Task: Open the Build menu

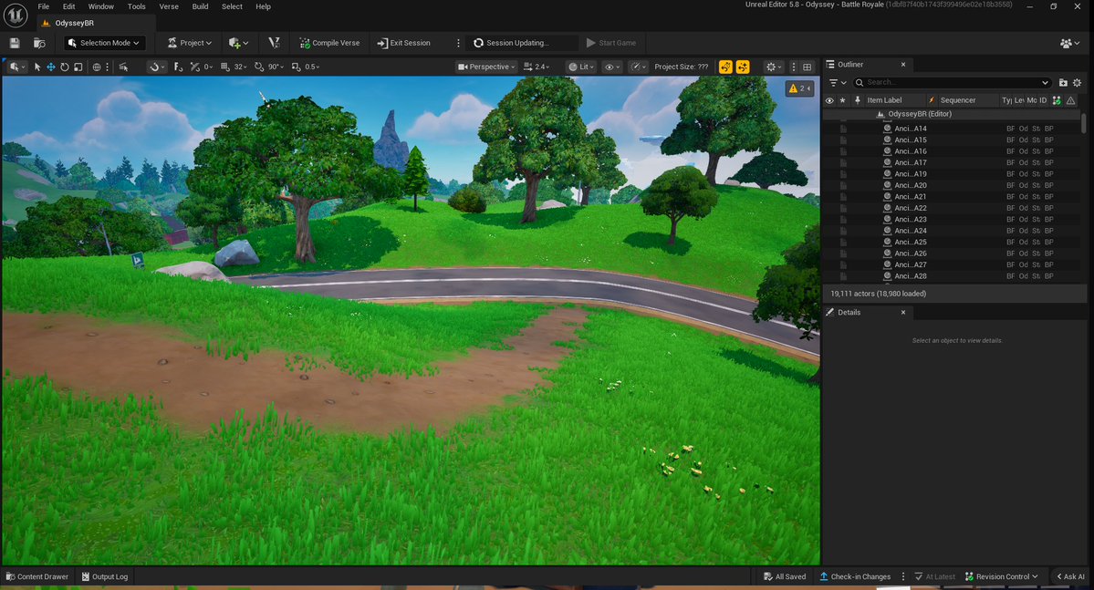Action: pyautogui.click(x=200, y=6)
